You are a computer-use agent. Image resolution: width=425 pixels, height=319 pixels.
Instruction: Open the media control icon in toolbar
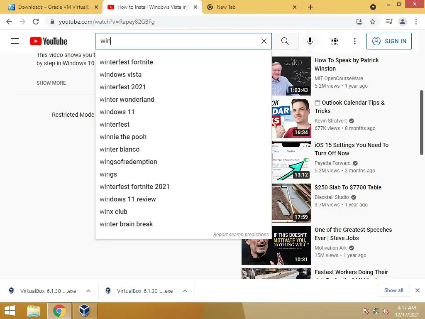point(389,22)
